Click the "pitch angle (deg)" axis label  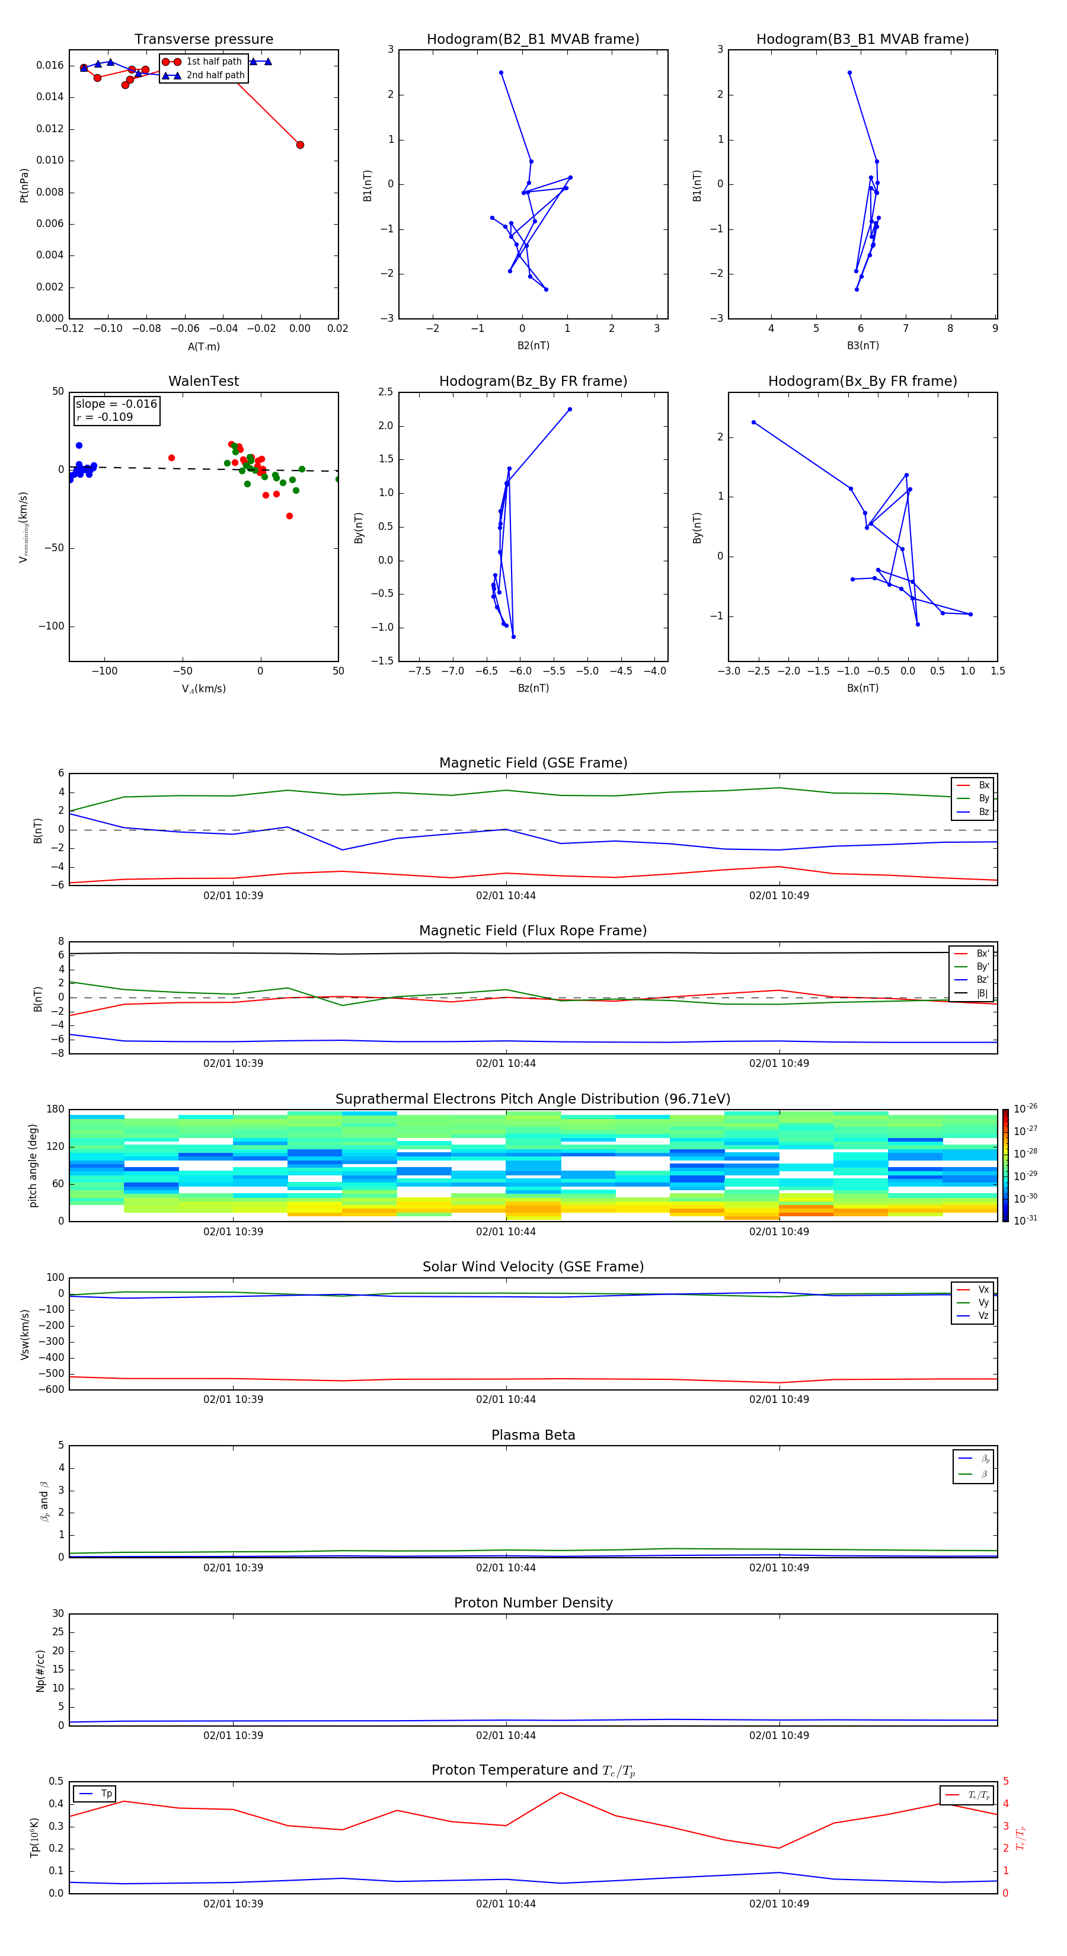click(x=33, y=1165)
